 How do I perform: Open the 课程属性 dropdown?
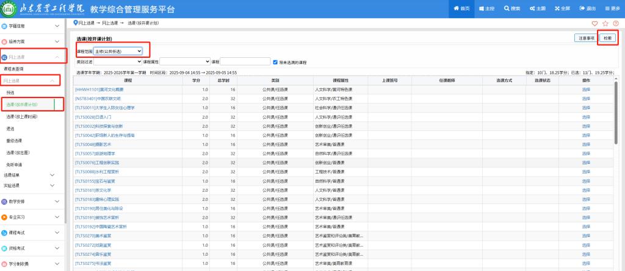(185, 62)
